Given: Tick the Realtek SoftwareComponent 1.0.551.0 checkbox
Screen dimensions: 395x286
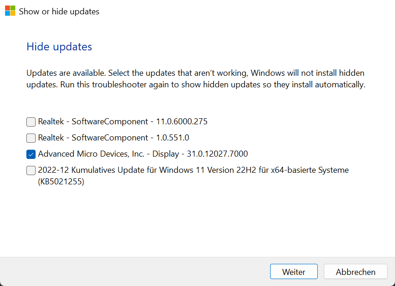Looking at the screenshot, I should tap(31, 138).
